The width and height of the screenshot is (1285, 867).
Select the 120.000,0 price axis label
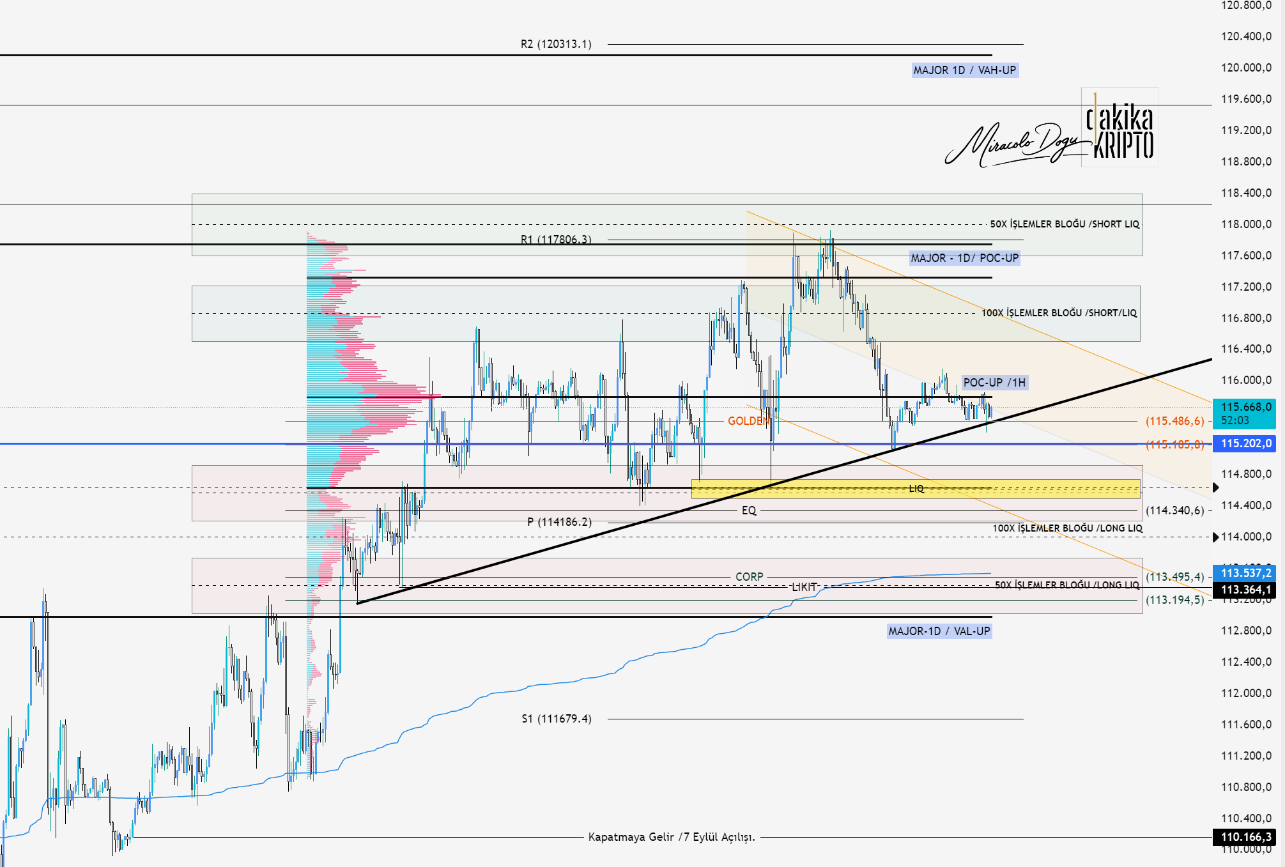(1246, 68)
